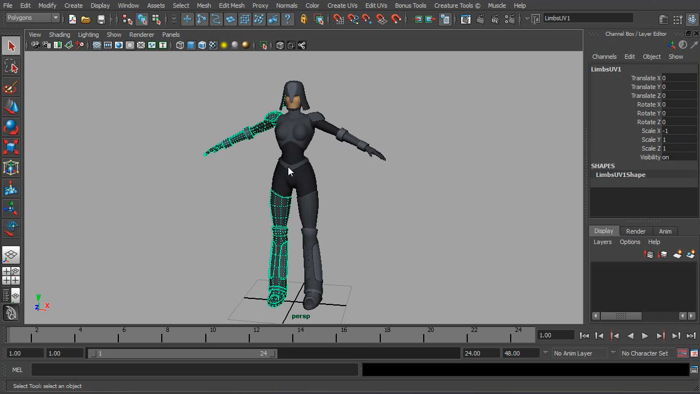
Task: Enable Snap to Grids magnet icon
Action: tap(338, 19)
